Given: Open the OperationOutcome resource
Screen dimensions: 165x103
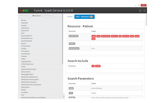Looking at the screenshot, I should point(29,69).
